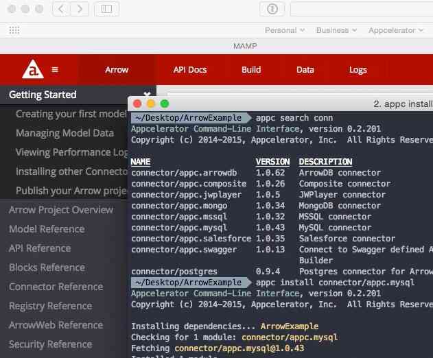This screenshot has width=433, height=358.
Task: Click the 'appc search conn' command text
Action: [x=294, y=118]
